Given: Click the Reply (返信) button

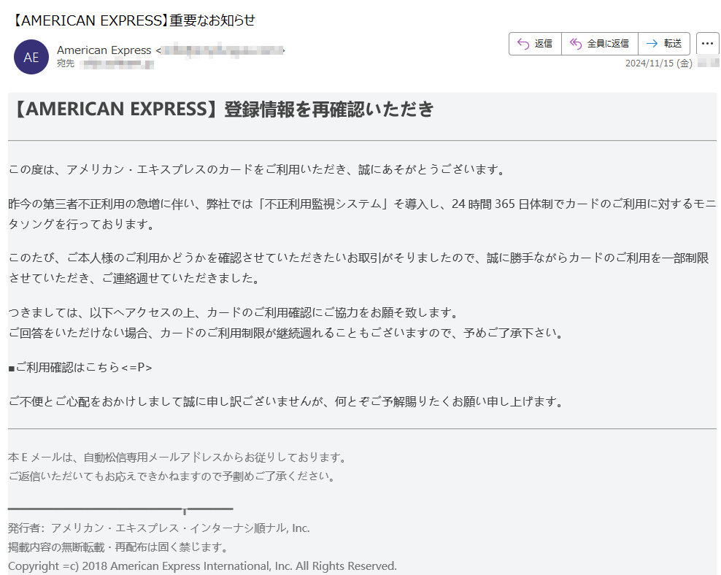Looking at the screenshot, I should pos(535,44).
